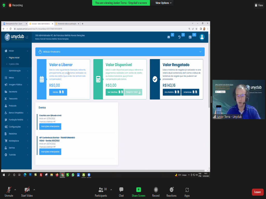Expand the Módulo Financeiro panel chevron
This screenshot has width=266, height=199.
point(200,52)
